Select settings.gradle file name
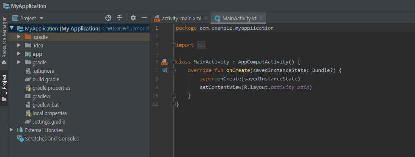This screenshot has height=157, width=415. coord(49,122)
